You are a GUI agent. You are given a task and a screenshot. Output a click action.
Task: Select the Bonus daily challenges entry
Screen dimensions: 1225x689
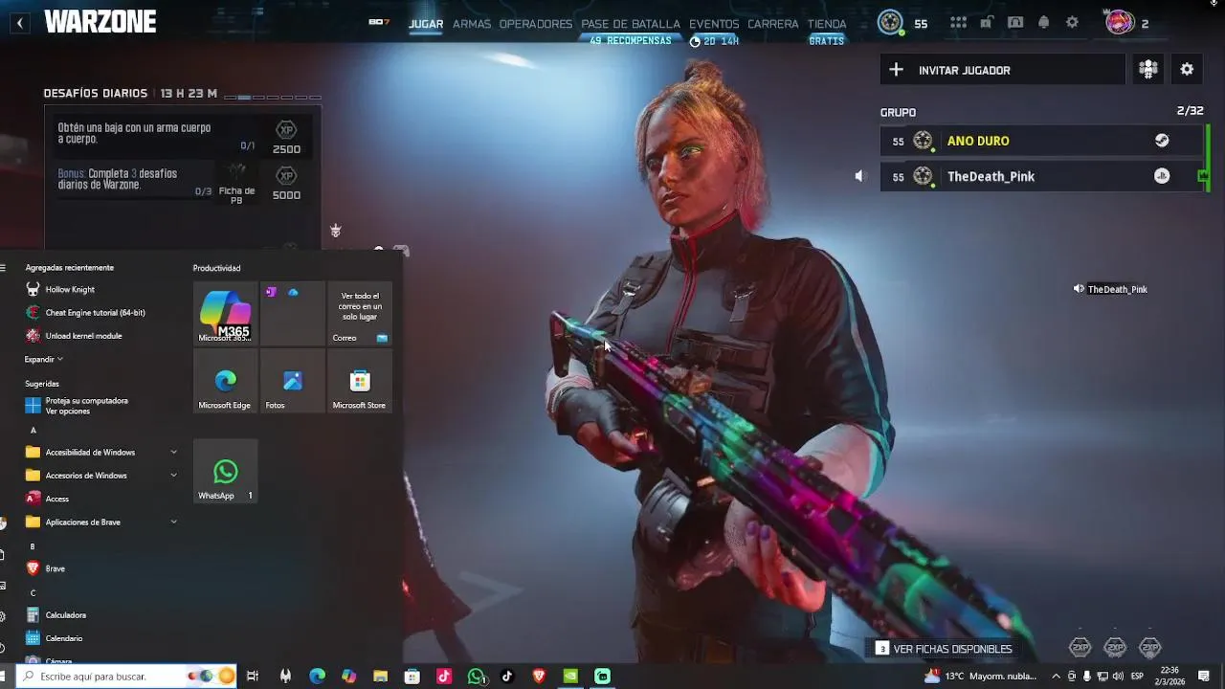[182, 182]
